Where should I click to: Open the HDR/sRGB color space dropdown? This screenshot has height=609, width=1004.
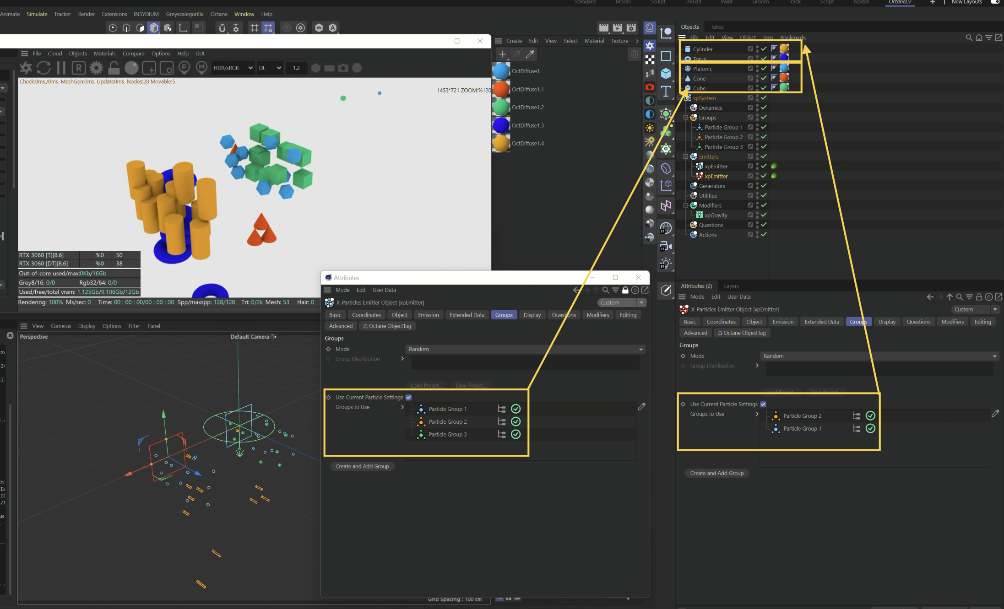pos(233,68)
